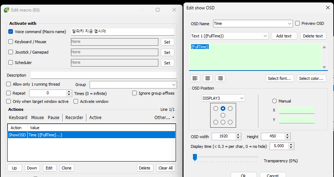Screen dimensions: 334x177
Task: Enable the Scheduler checkbox
Action: (x=11, y=63)
